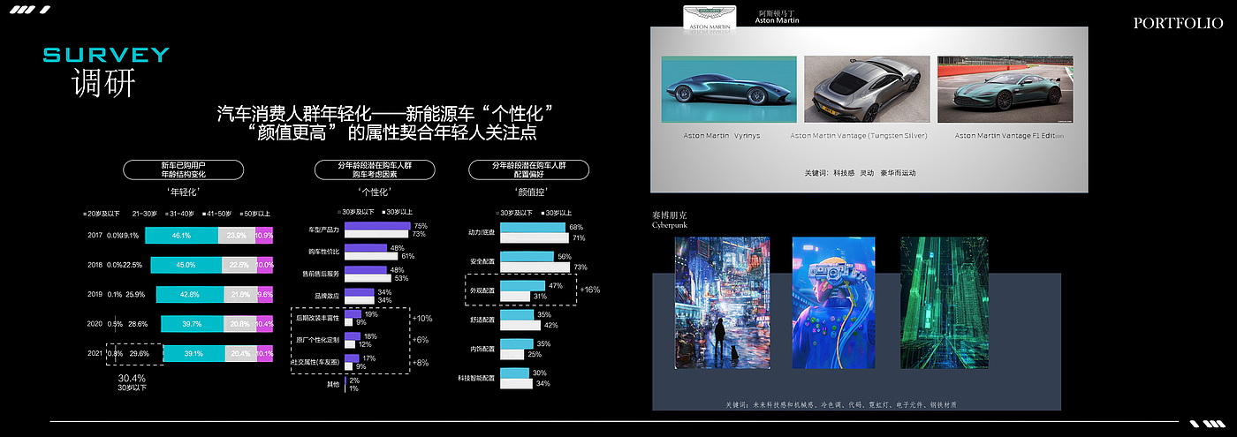
Task: Click the 其他 row label
Action: pyautogui.click(x=333, y=384)
